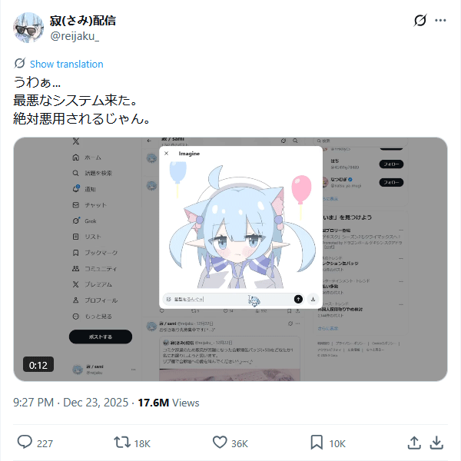Open the reijaku_ profile avatar
461x461 pixels.
[28, 28]
